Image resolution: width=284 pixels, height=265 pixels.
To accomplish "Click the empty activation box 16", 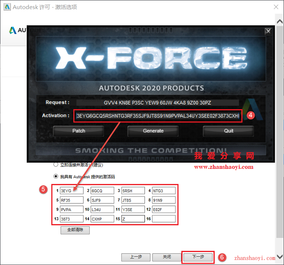I will click(x=164, y=219).
